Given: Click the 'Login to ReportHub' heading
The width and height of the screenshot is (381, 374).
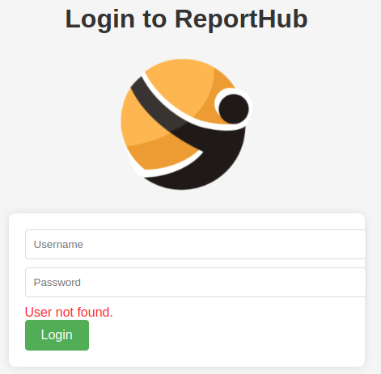Looking at the screenshot, I should (x=187, y=19).
